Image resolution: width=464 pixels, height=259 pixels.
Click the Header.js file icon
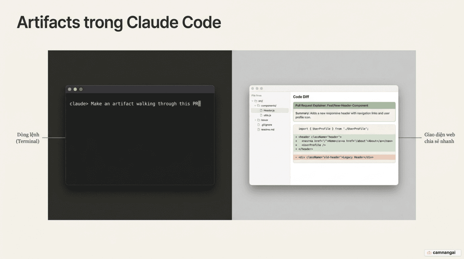coord(261,111)
